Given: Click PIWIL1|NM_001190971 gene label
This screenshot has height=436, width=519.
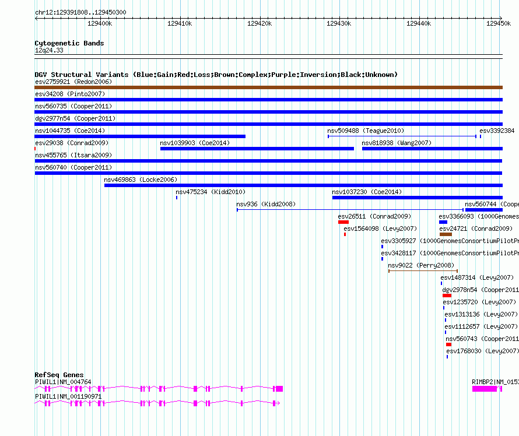Looking at the screenshot, I should [x=68, y=396].
